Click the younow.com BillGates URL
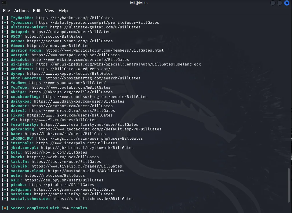Image resolution: width=292 pixels, height=213 pixels. click(x=67, y=83)
